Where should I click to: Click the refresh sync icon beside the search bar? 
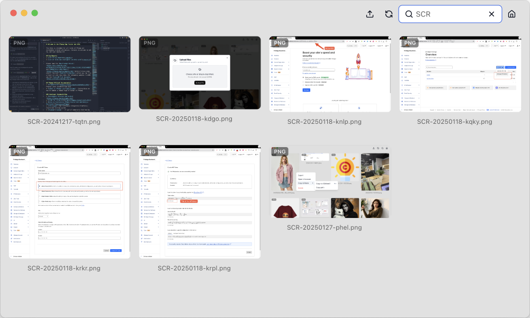[x=389, y=14]
